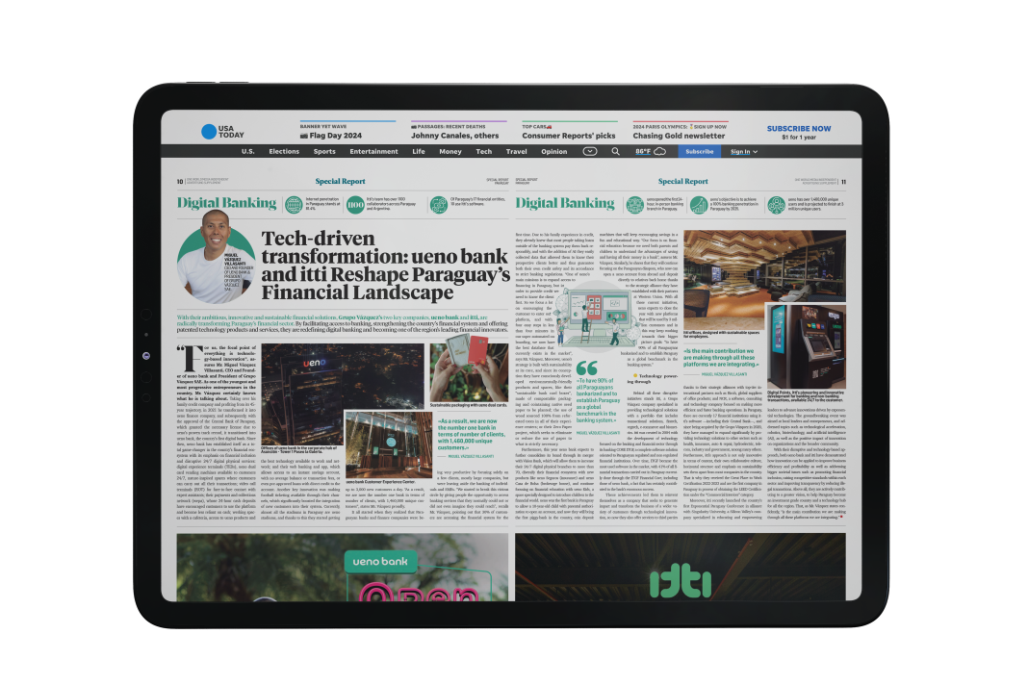Select the Life menu item
This screenshot has width=1028, height=685.
tap(419, 151)
